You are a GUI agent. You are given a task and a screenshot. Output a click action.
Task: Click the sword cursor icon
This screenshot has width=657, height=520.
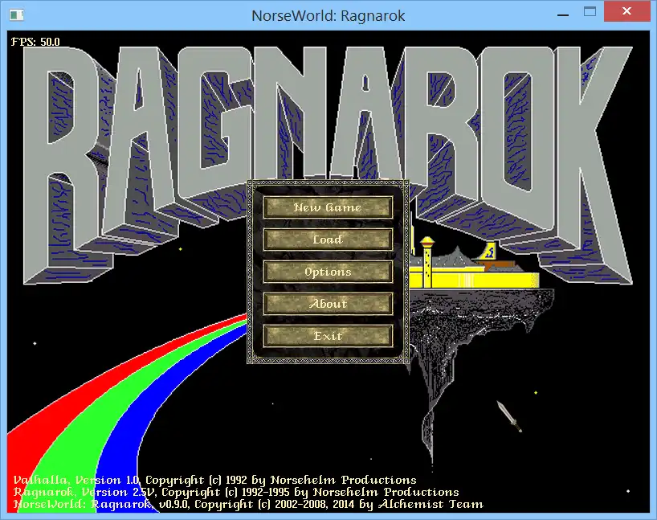509,416
